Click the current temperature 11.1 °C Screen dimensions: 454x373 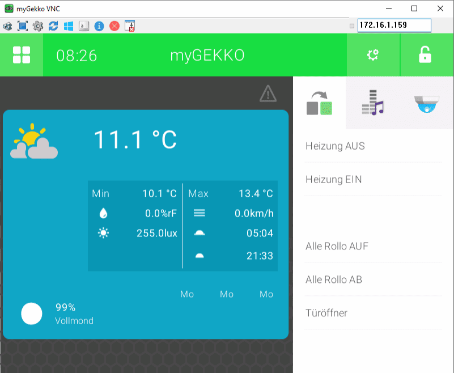click(135, 139)
